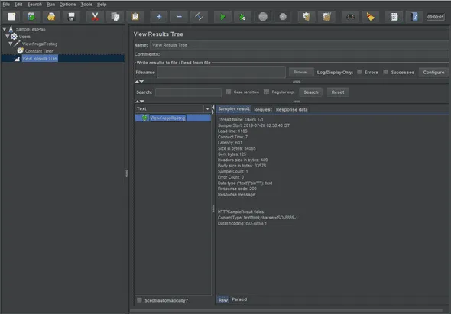Switch to the Response data tab
This screenshot has height=314, width=451.
click(x=292, y=109)
